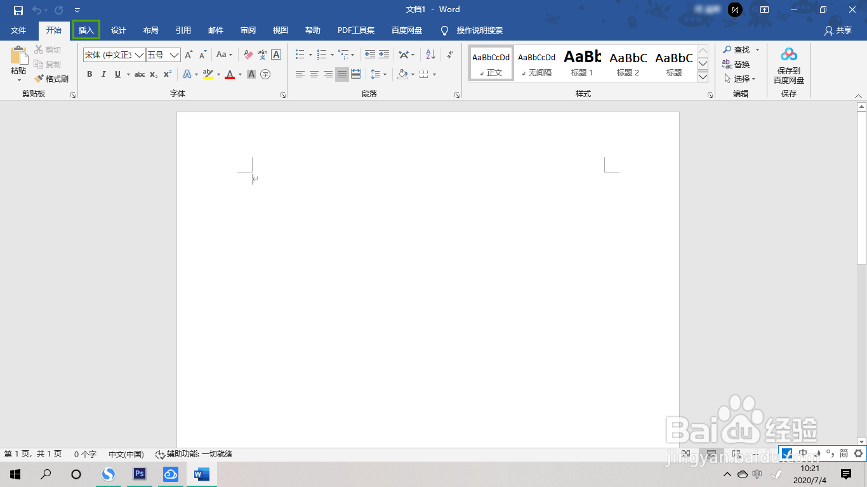Click the shading paint bucket color

(x=402, y=74)
